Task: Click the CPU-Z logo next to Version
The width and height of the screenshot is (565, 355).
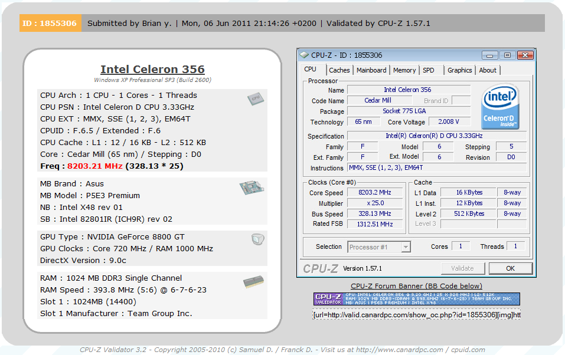Action: click(x=321, y=268)
